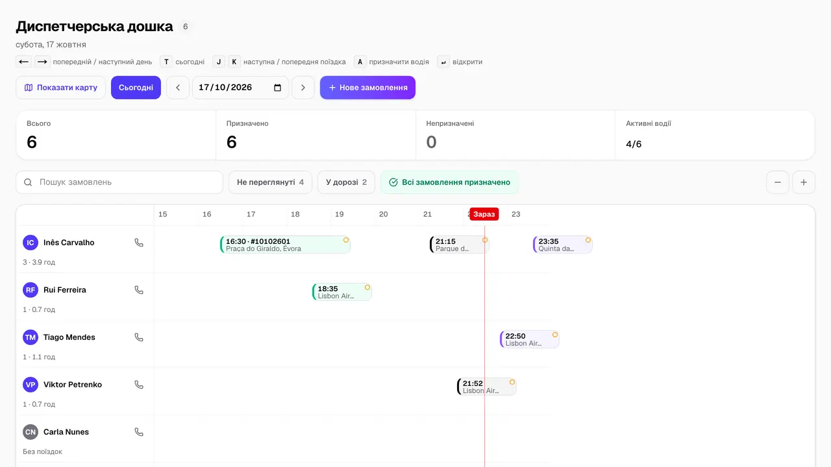Open Viktor Petrenko's 21:52 trip block
This screenshot has width=831, height=467.
click(487, 387)
